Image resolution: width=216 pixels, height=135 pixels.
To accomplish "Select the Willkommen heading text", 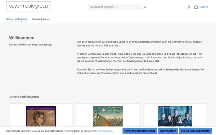I will click(x=22, y=38).
